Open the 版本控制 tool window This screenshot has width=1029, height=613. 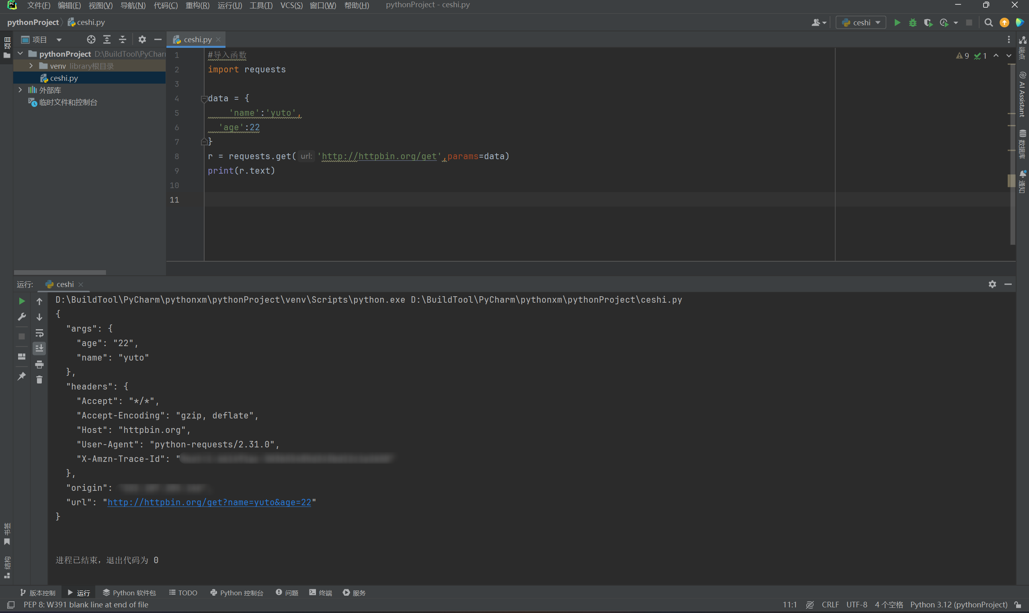[37, 592]
